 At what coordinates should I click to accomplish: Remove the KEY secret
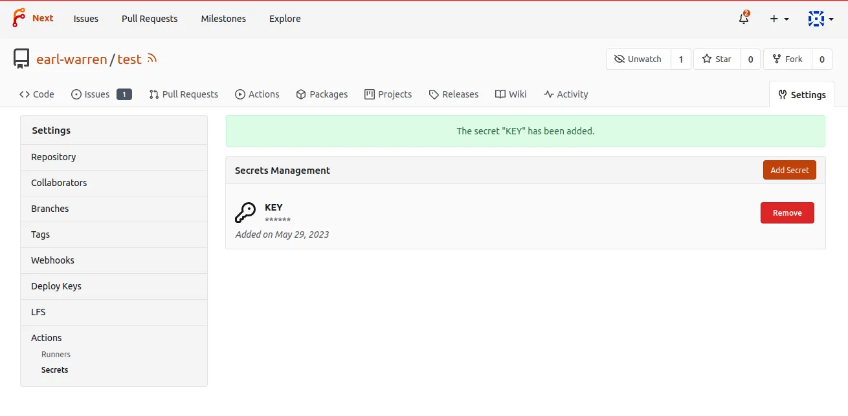787,213
